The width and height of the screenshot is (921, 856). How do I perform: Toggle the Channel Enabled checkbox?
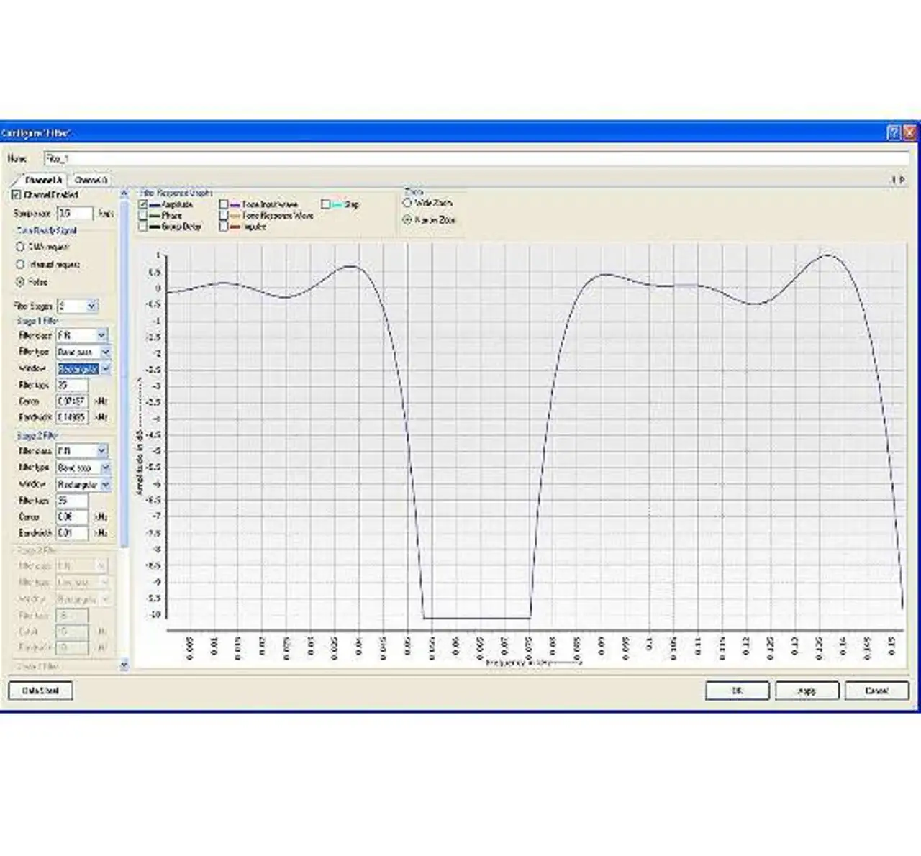[x=17, y=195]
